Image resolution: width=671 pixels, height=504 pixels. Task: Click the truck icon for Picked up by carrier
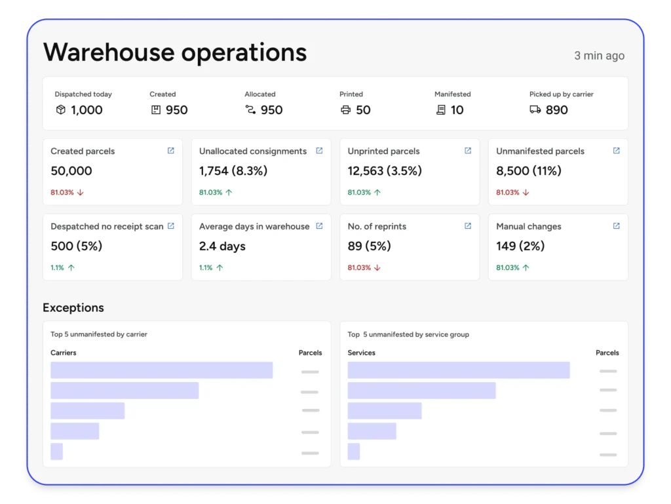click(x=534, y=110)
